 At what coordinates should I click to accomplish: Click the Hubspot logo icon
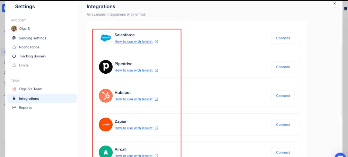(106, 96)
